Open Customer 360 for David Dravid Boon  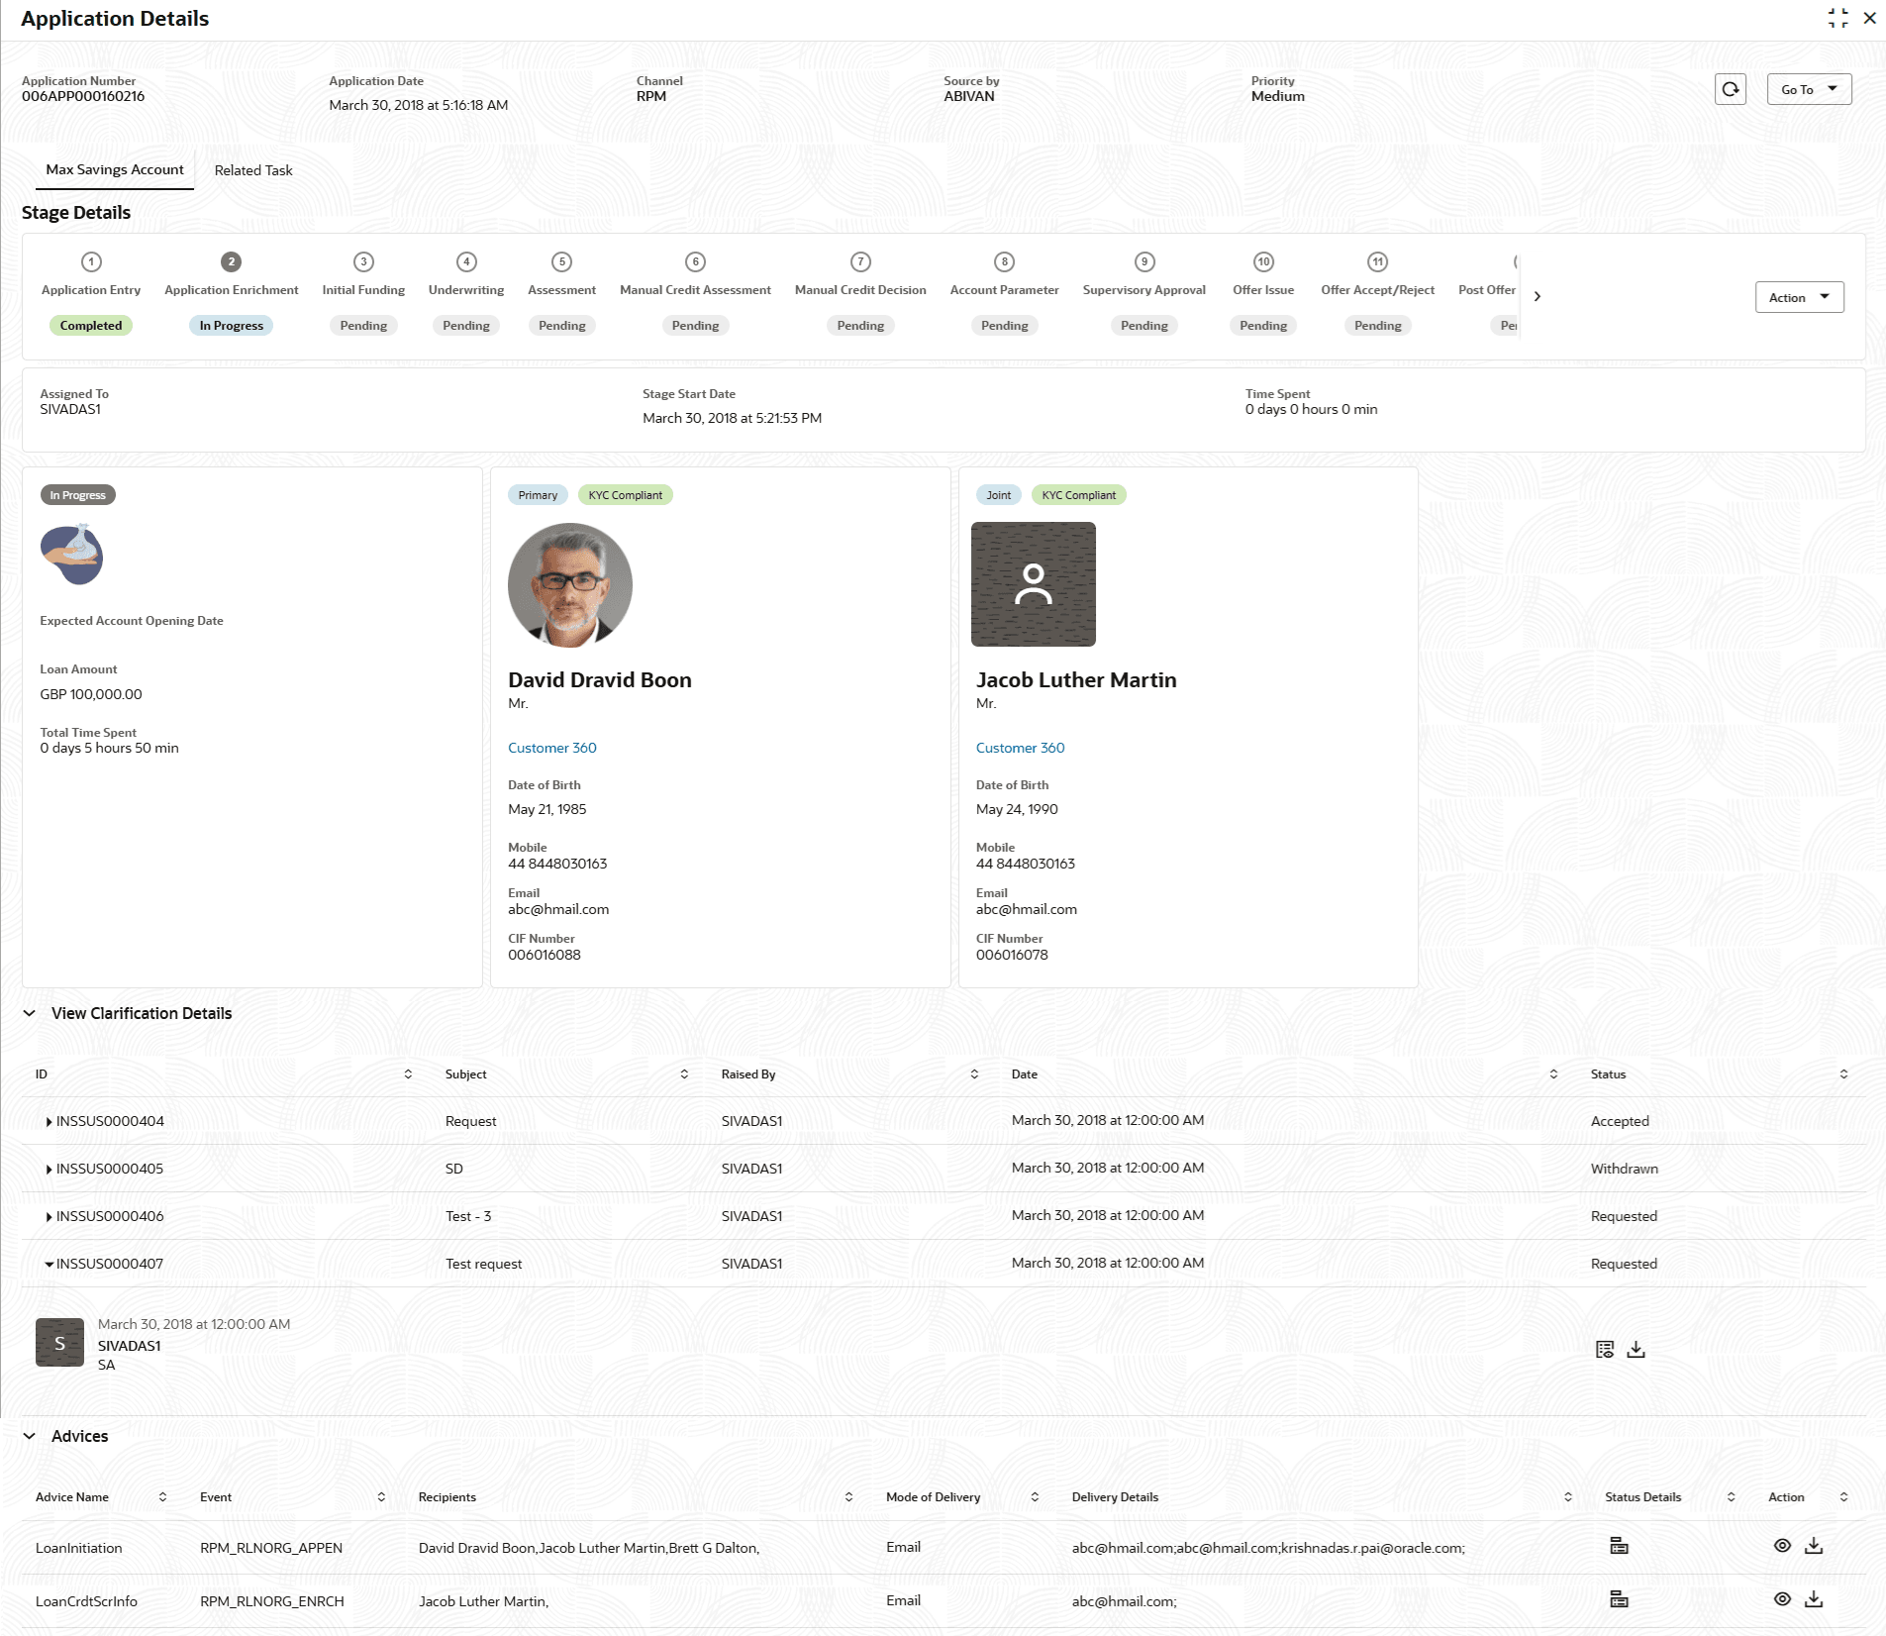click(552, 748)
